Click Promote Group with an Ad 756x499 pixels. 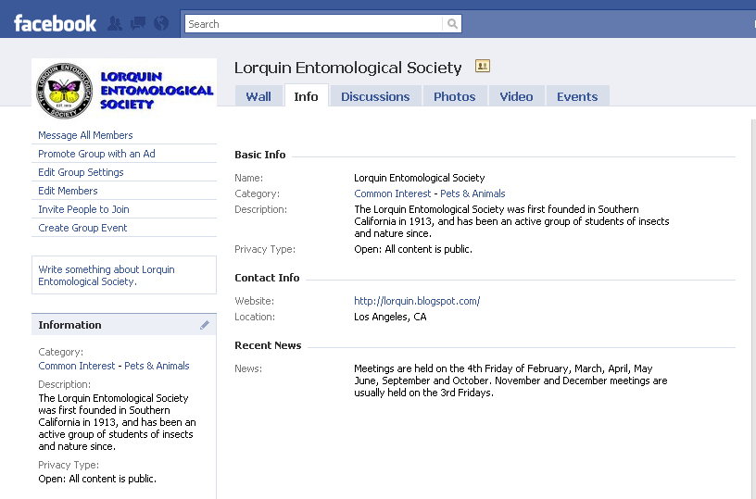[x=96, y=154]
